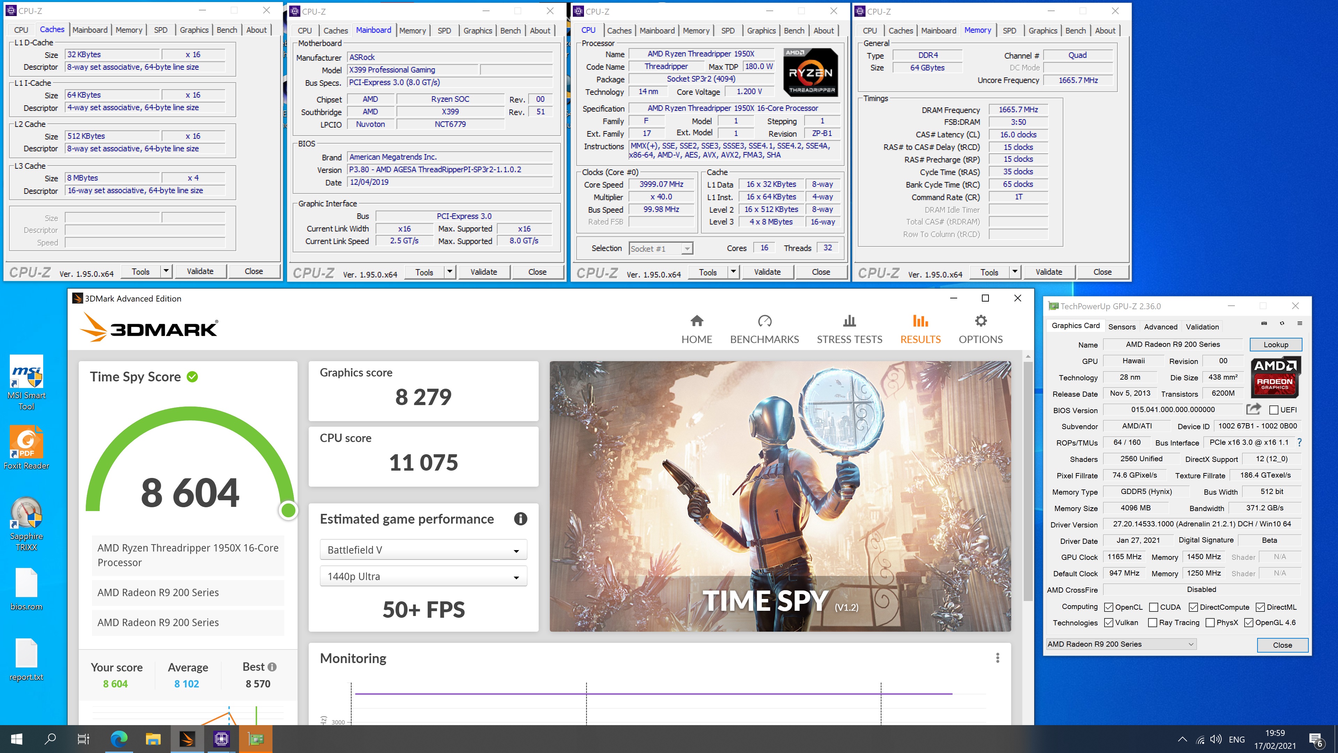Toggle the UEFI checkbox in GPU-Z
The height and width of the screenshot is (753, 1338).
[x=1273, y=410]
